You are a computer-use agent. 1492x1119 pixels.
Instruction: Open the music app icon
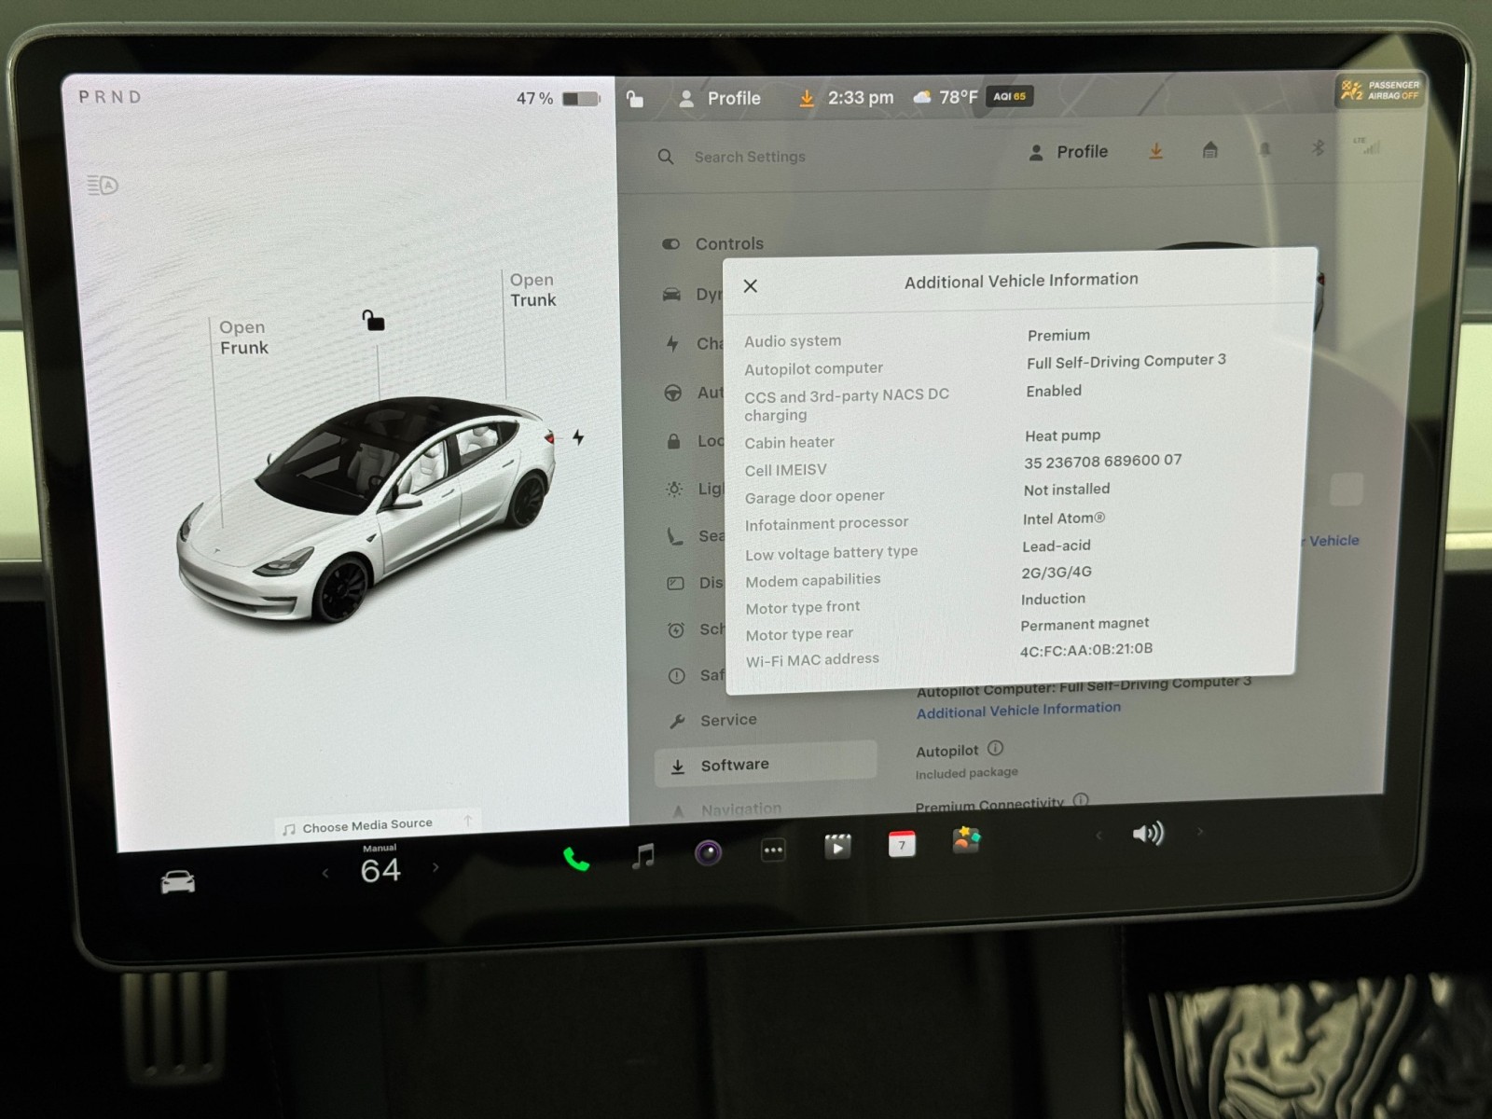pos(643,855)
